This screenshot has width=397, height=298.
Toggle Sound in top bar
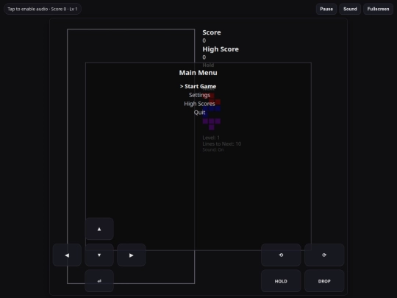coord(350,9)
